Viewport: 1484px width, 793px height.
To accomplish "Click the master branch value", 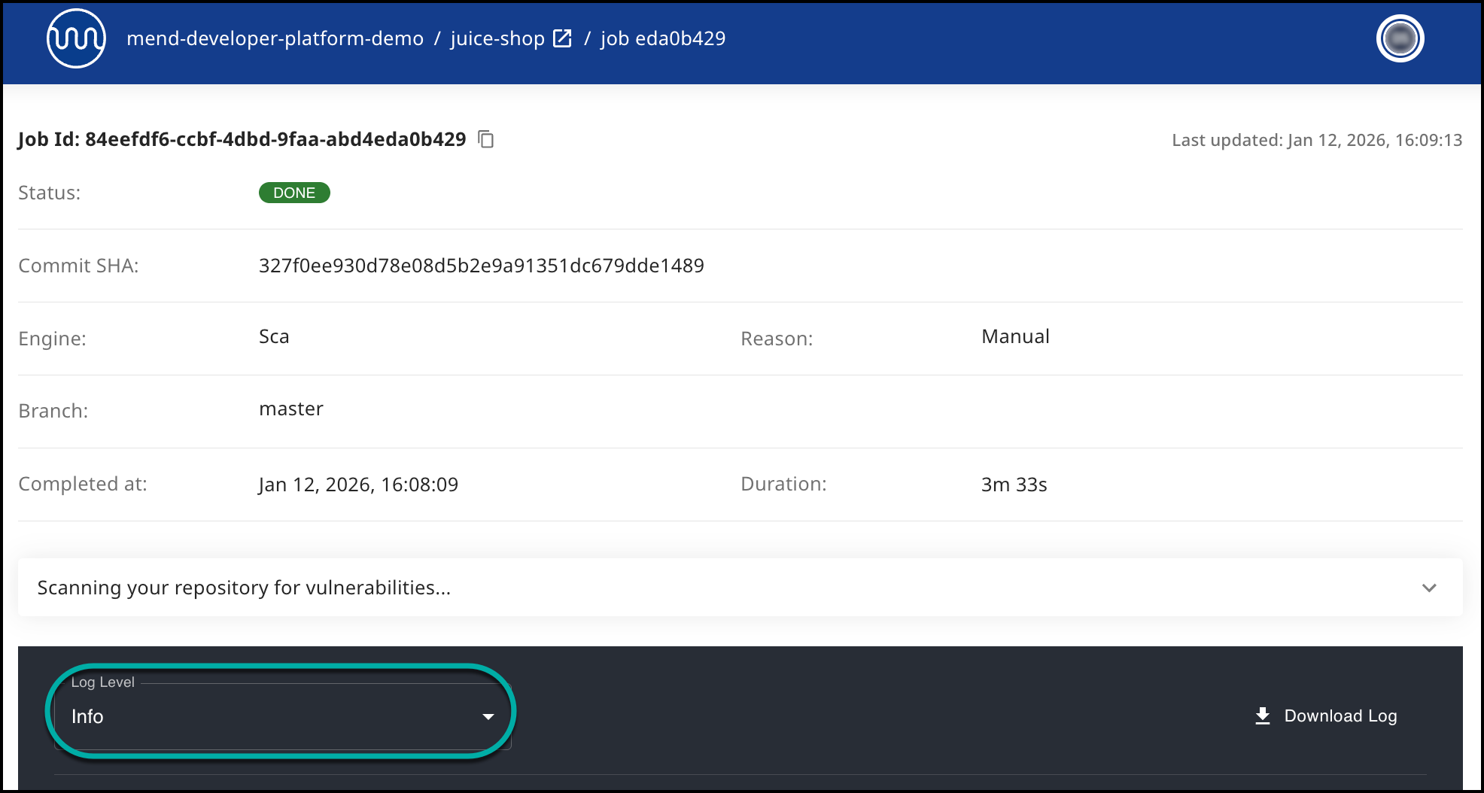I will [x=290, y=409].
